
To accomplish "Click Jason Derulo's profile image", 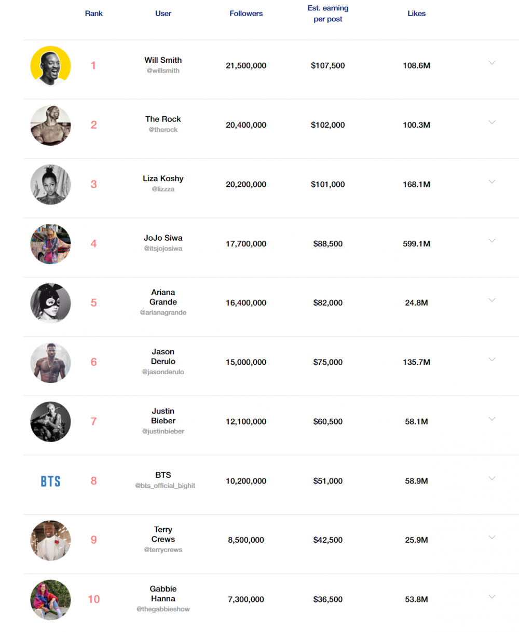I will pos(50,362).
